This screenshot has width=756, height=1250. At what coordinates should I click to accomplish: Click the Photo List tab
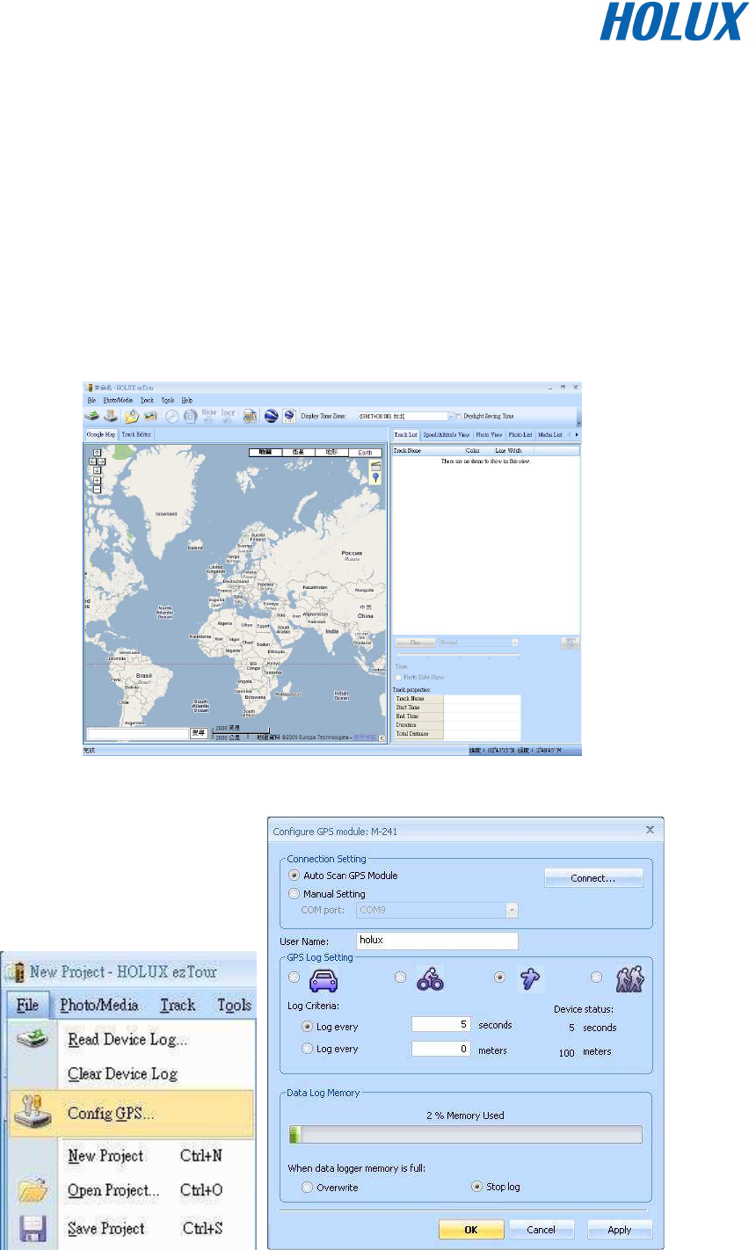[520, 434]
